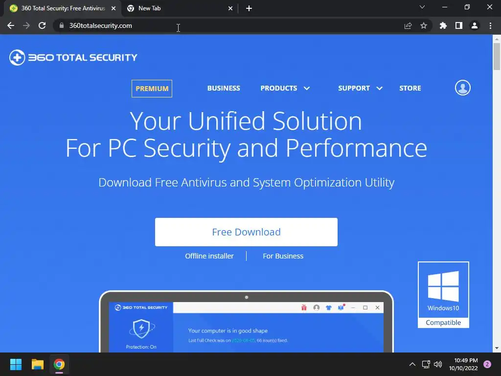Expand the SUPPORT dropdown chevron
Image resolution: width=501 pixels, height=376 pixels.
click(379, 88)
